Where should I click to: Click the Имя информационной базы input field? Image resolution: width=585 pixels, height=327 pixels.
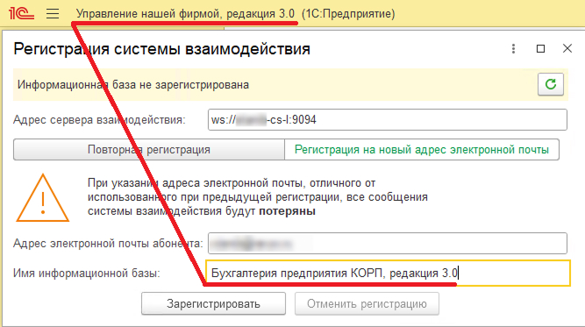[388, 273]
